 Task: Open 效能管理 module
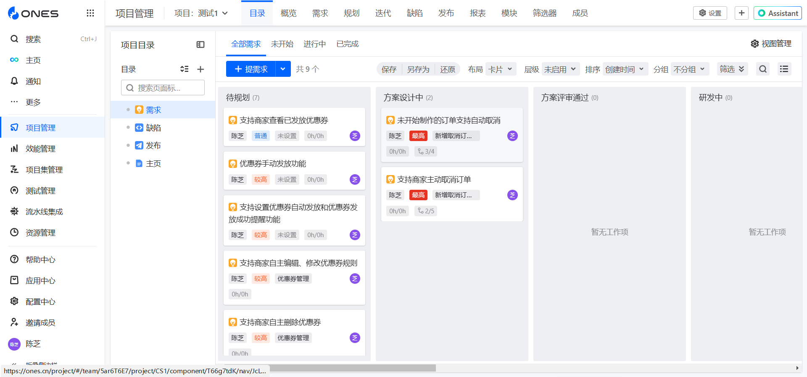coord(53,149)
